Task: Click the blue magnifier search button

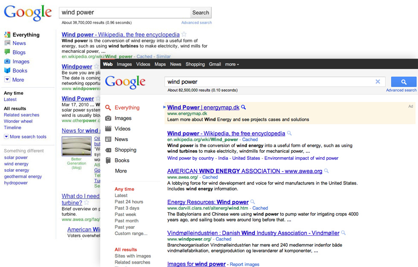Action: [x=403, y=82]
